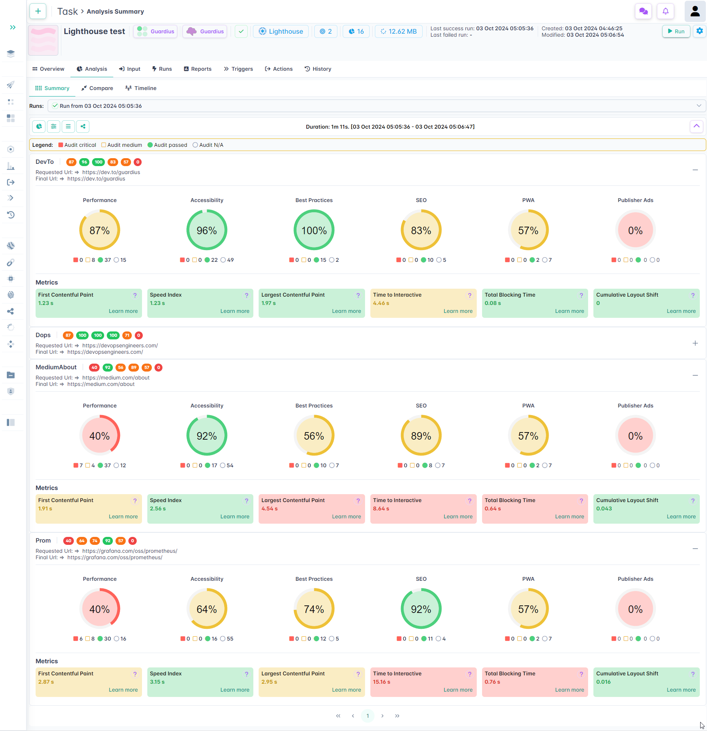Switch to the Overview tab

(x=48, y=69)
